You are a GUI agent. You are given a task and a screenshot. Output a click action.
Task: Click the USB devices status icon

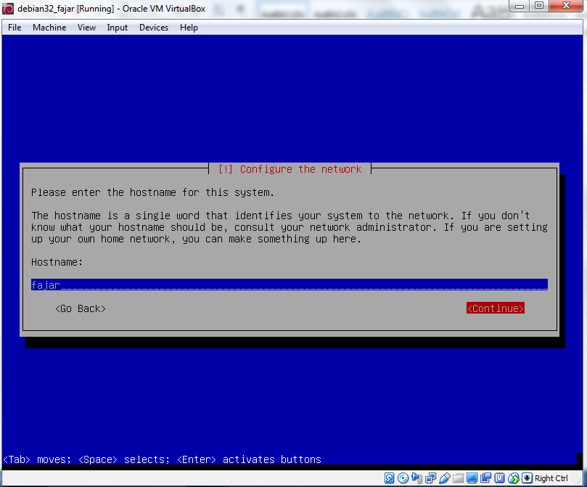coord(444,478)
